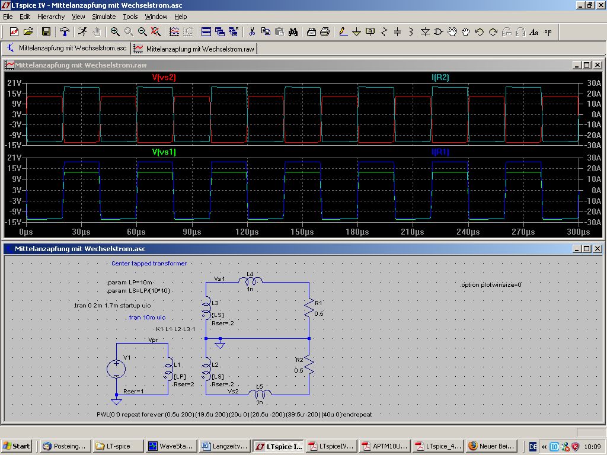Click the Redo arrow icon
The height and width of the screenshot is (455, 607).
(x=493, y=32)
